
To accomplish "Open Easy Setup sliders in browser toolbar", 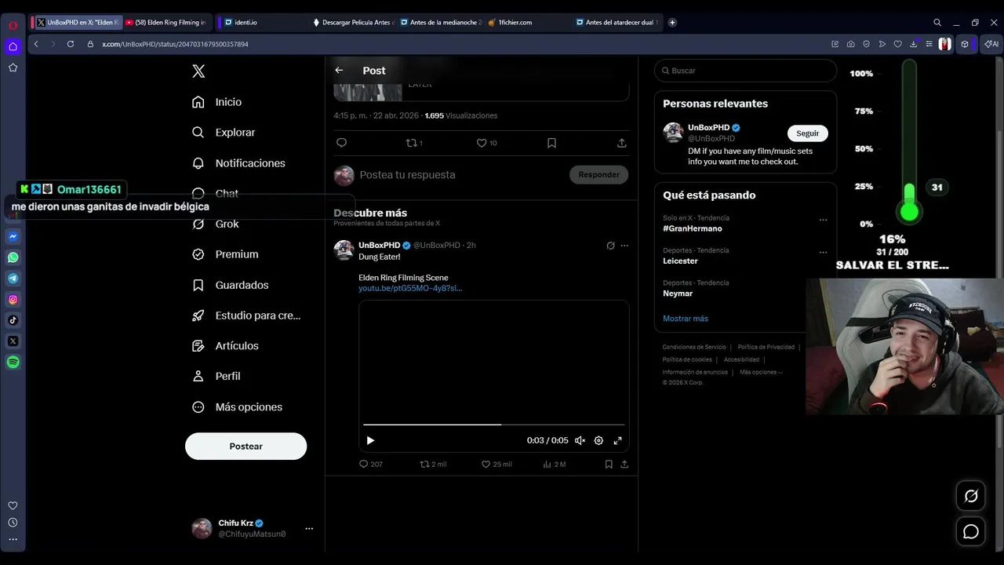I will 929,44.
